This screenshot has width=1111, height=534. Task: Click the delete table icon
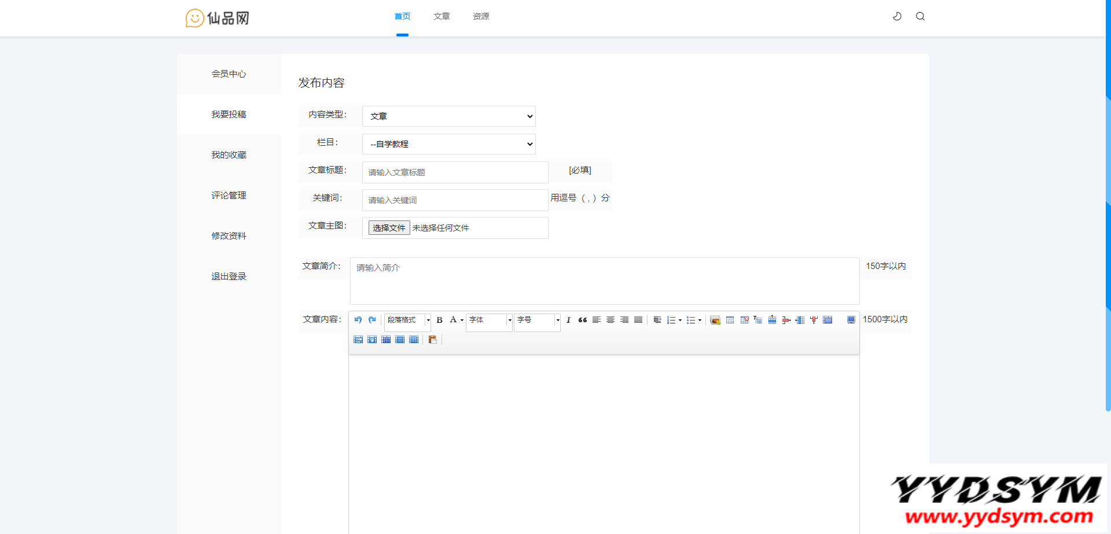coord(744,320)
